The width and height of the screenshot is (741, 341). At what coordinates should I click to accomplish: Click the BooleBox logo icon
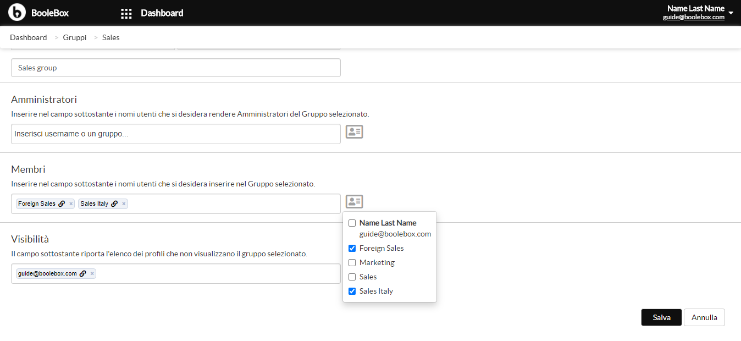pyautogui.click(x=17, y=12)
